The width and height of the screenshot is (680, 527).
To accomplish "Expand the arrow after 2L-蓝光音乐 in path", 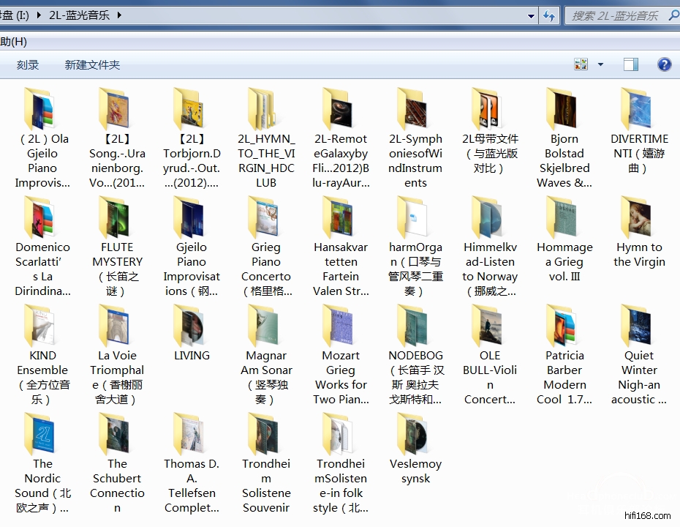I will [x=119, y=15].
